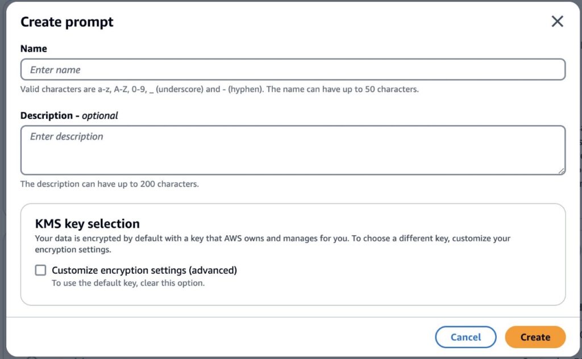Click the "To use the default key" hint
This screenshot has height=359, width=582.
point(128,283)
